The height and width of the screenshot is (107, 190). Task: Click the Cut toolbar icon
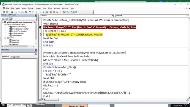16,12
